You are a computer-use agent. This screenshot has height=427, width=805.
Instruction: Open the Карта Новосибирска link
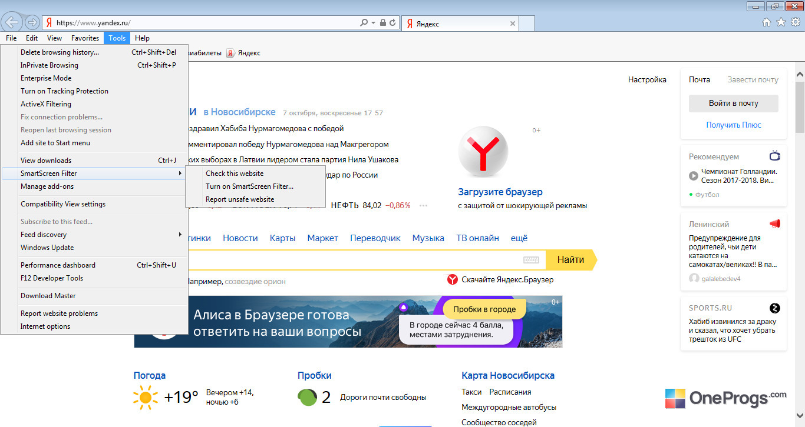point(508,375)
